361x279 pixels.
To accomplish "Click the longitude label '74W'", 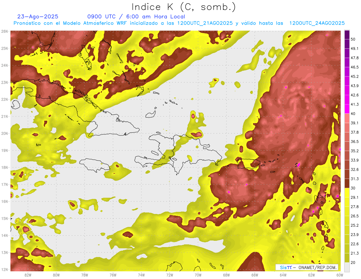I will (x=141, y=275).
